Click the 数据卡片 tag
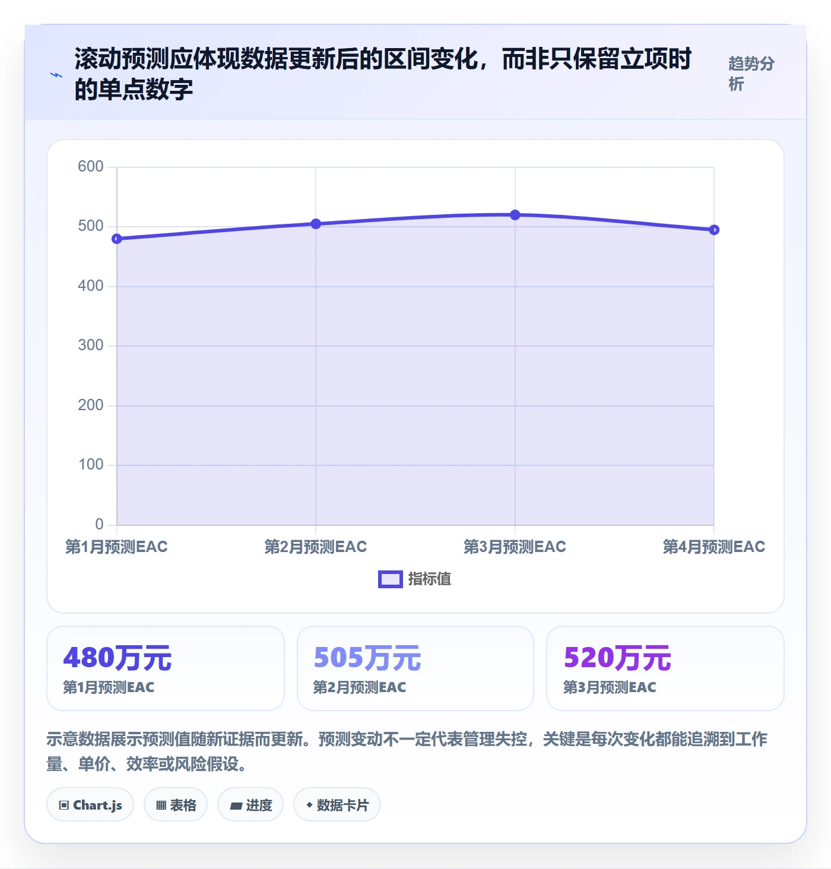The image size is (831, 869). pos(337,805)
